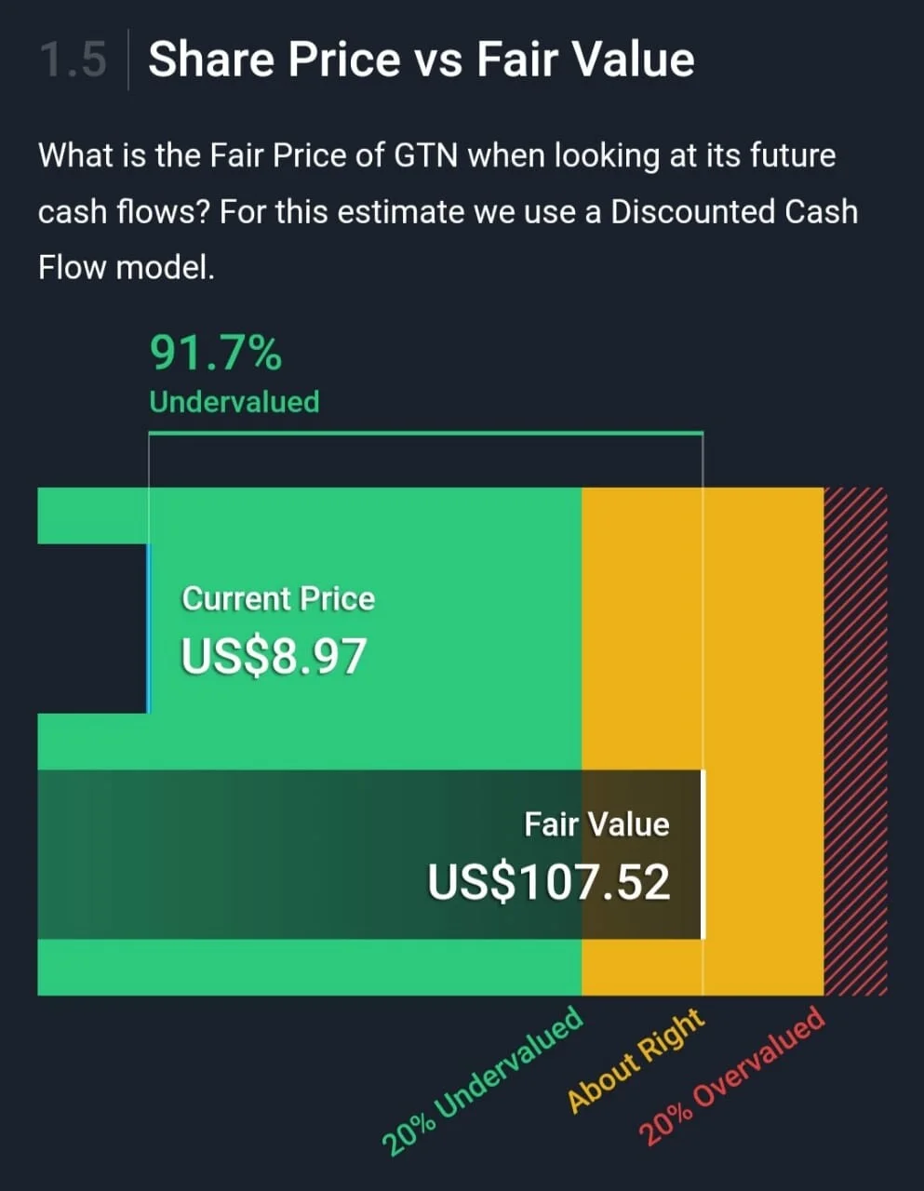The image size is (924, 1191).
Task: Click the Share Price vs Fair Value heading
Action: click(421, 60)
